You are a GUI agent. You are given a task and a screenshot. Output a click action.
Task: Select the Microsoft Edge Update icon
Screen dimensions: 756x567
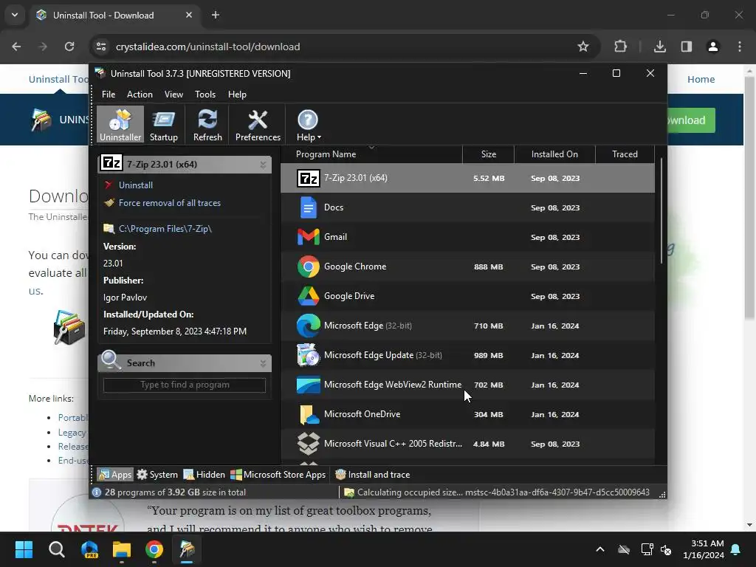tap(308, 355)
